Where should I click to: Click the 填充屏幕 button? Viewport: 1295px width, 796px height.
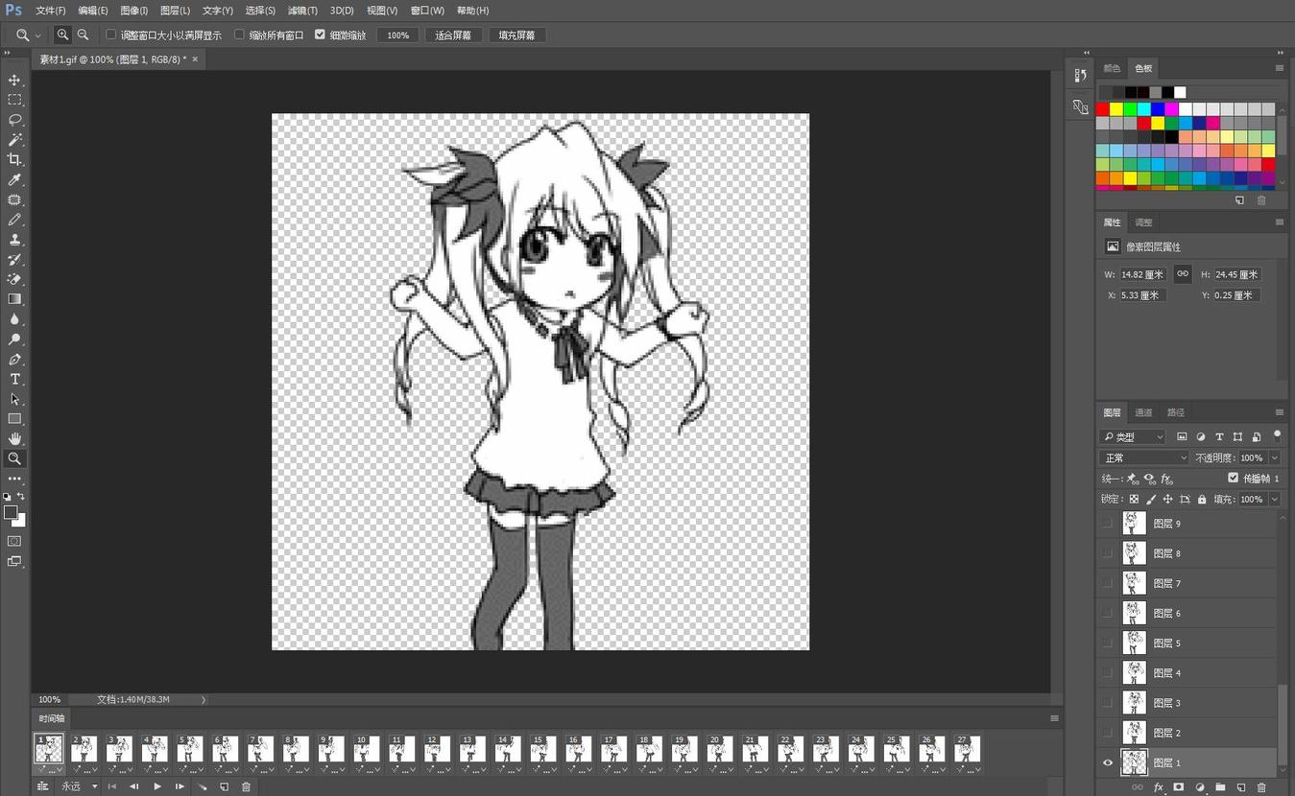[x=516, y=35]
